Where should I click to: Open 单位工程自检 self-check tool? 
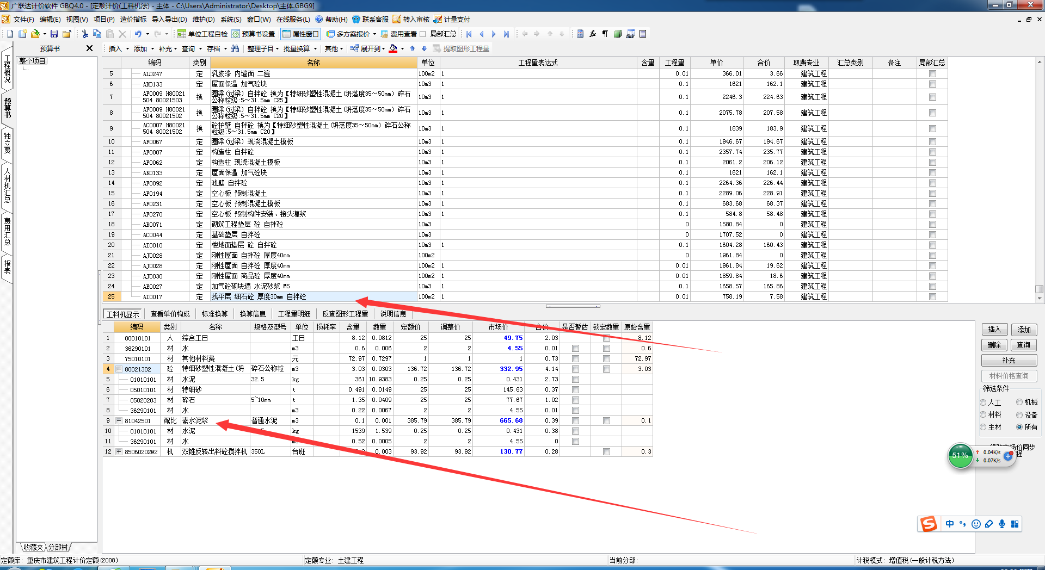(202, 34)
